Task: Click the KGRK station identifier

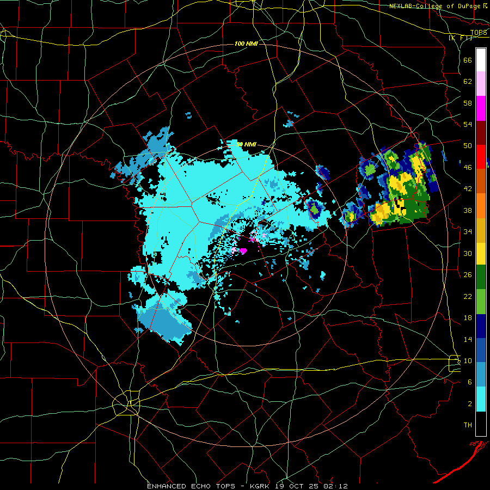Action: (261, 486)
